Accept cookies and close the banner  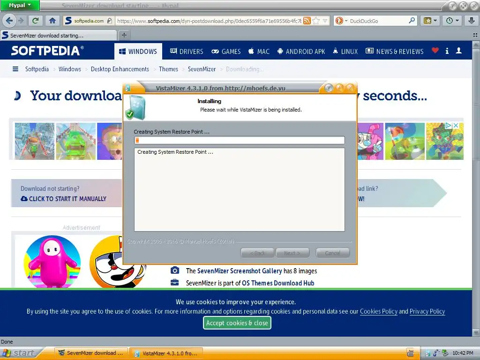click(237, 323)
